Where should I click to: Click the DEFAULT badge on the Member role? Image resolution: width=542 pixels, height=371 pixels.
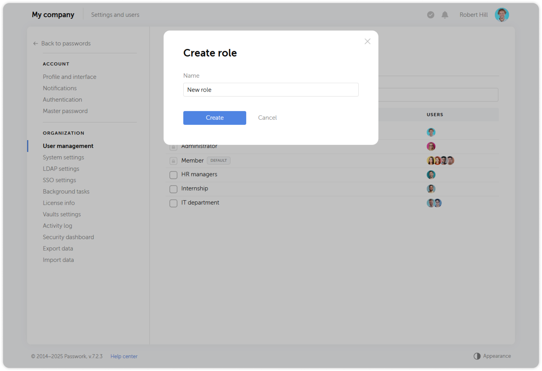pyautogui.click(x=218, y=160)
